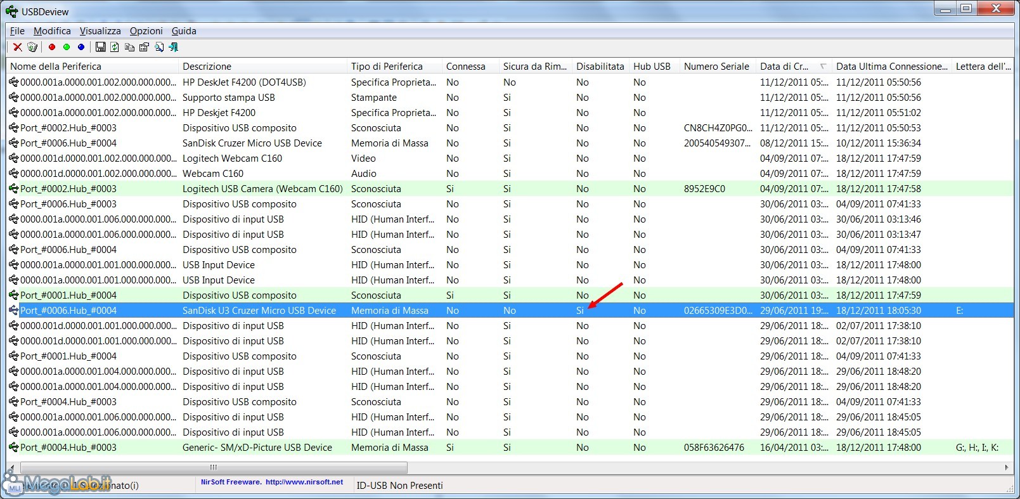Click the USBDeview title bar app icon
Image resolution: width=1020 pixels, height=499 pixels.
click(12, 11)
